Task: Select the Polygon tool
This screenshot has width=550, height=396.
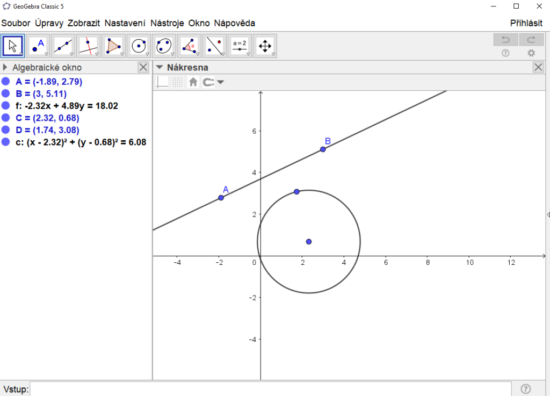Action: [x=113, y=46]
